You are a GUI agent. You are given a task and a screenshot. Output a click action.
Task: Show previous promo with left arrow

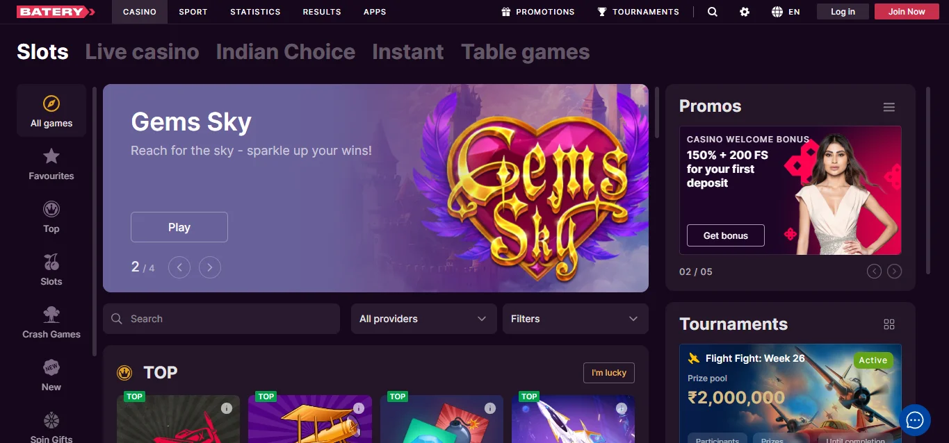coord(874,271)
